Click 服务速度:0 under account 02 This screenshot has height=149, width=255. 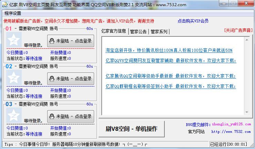(x=61, y=96)
